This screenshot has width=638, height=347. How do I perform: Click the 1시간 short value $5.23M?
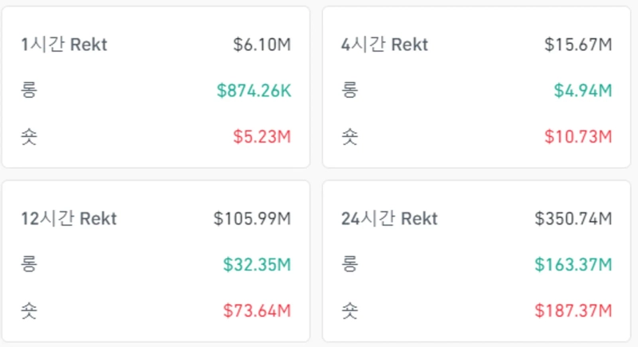(x=262, y=137)
